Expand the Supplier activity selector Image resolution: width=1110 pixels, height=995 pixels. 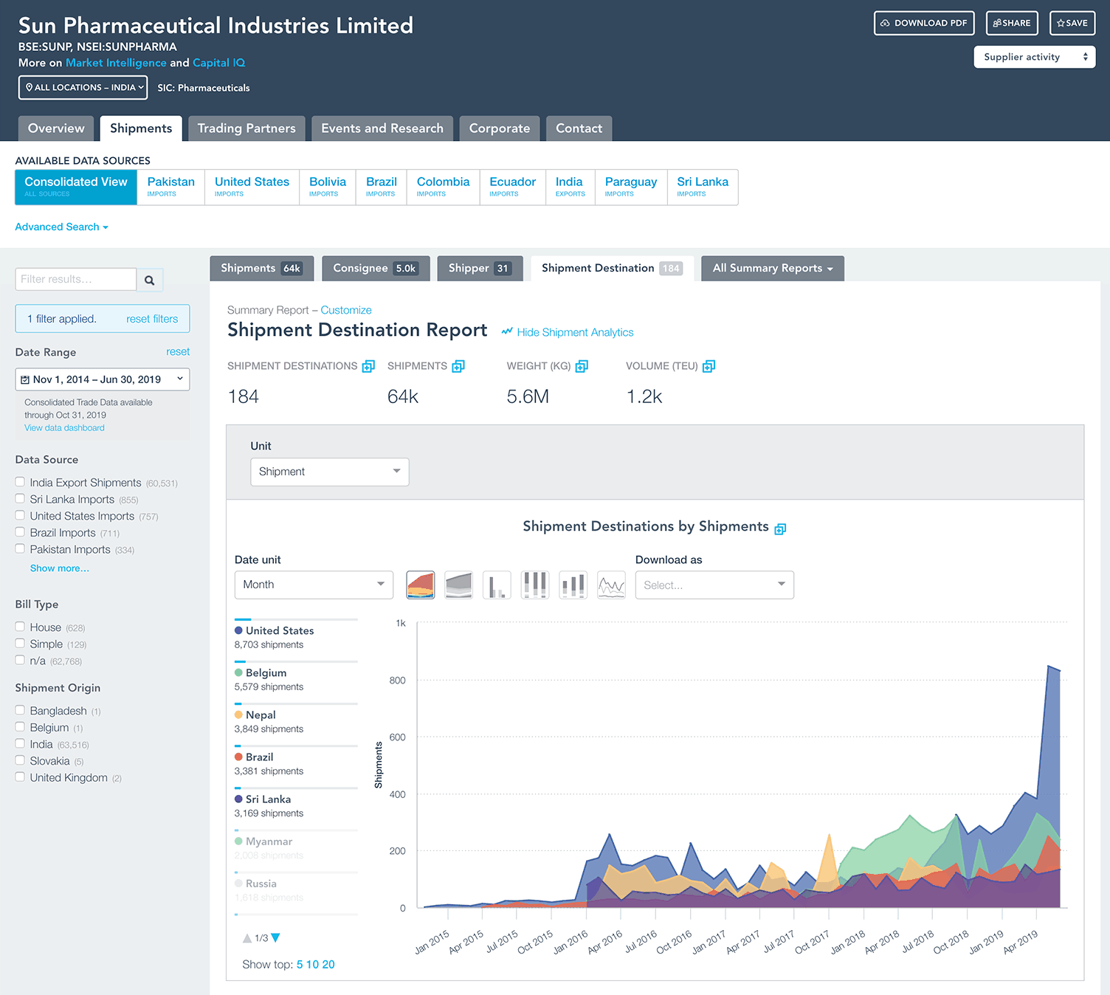[x=1034, y=57]
